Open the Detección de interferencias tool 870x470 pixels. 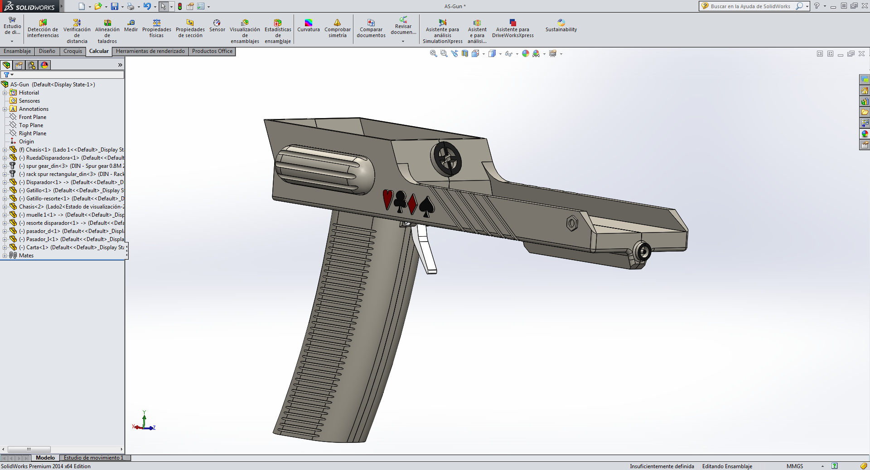(43, 28)
